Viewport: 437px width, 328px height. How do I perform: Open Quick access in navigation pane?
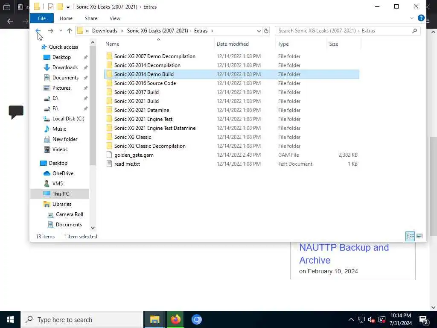pos(63,47)
